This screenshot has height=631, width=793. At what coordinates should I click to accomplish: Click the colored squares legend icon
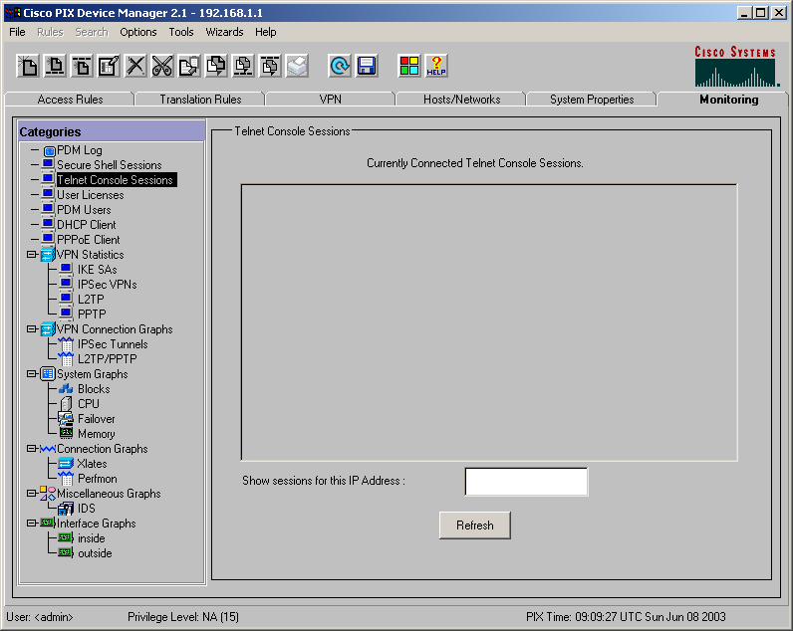click(x=409, y=66)
